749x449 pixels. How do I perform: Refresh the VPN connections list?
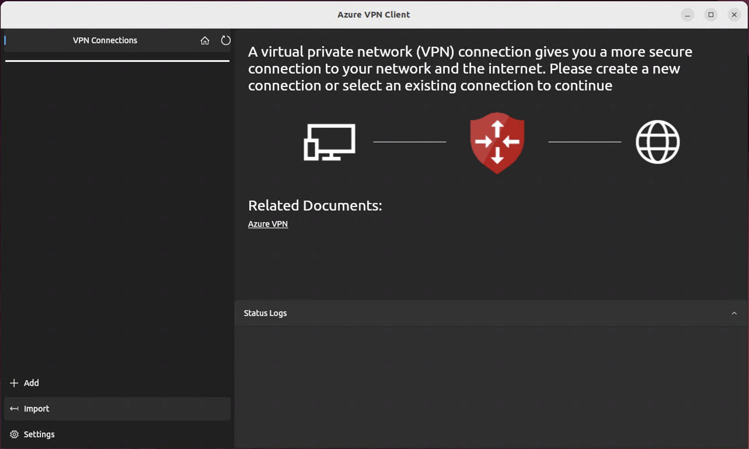click(226, 40)
